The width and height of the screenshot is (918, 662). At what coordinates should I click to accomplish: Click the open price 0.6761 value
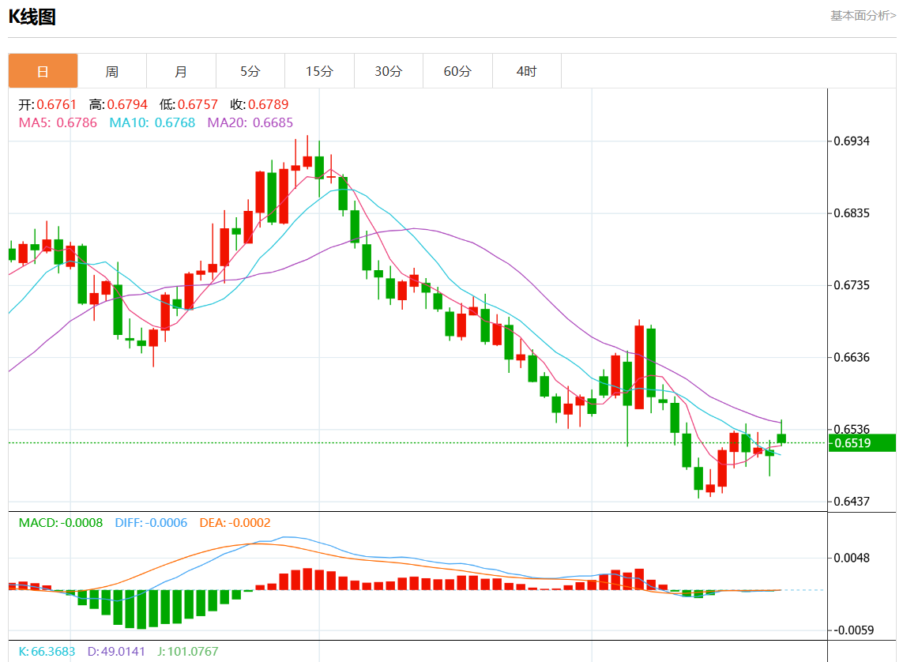click(56, 105)
